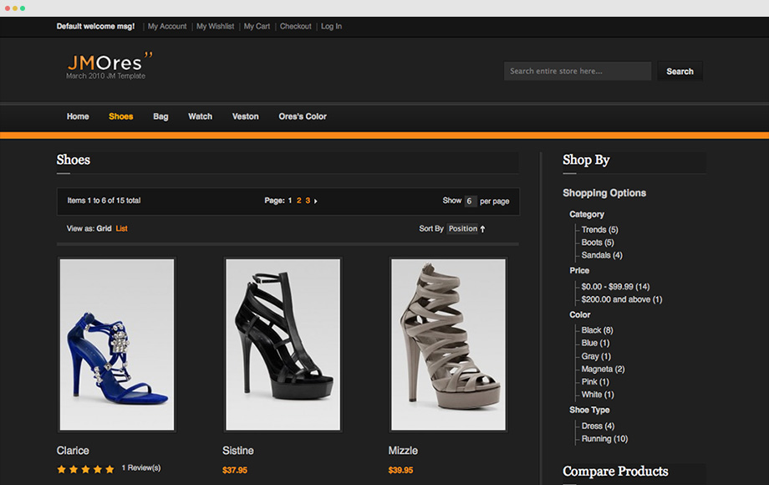Go to page 2 of results
This screenshot has width=769, height=485.
(x=298, y=201)
